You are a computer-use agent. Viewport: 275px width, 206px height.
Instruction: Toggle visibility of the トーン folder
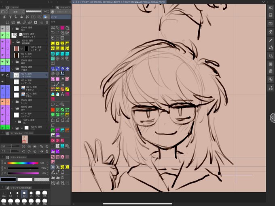[x=3, y=102]
